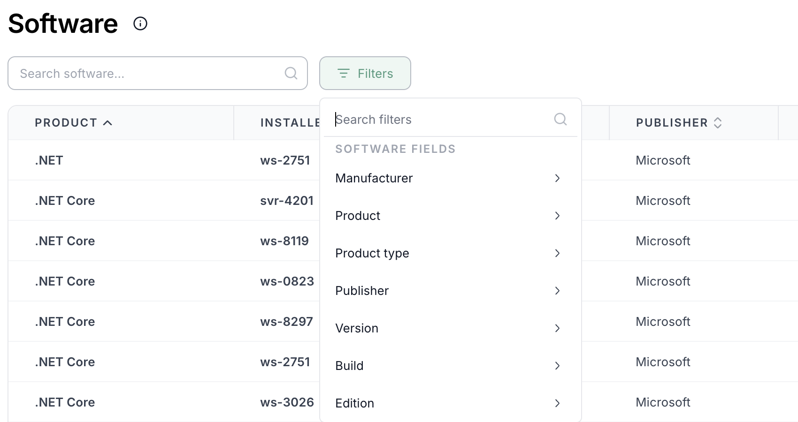Screen dimensions: 798x422
Task: Expand the Product chevron arrow
Action: click(x=557, y=216)
